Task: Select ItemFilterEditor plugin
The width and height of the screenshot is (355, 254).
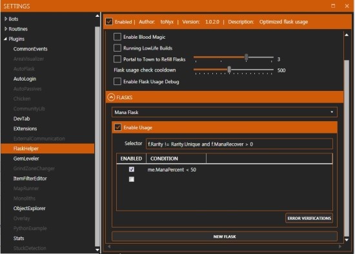Action: [x=30, y=179]
